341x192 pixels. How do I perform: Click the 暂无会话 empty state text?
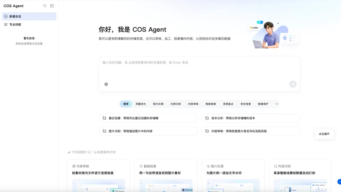(x=29, y=38)
